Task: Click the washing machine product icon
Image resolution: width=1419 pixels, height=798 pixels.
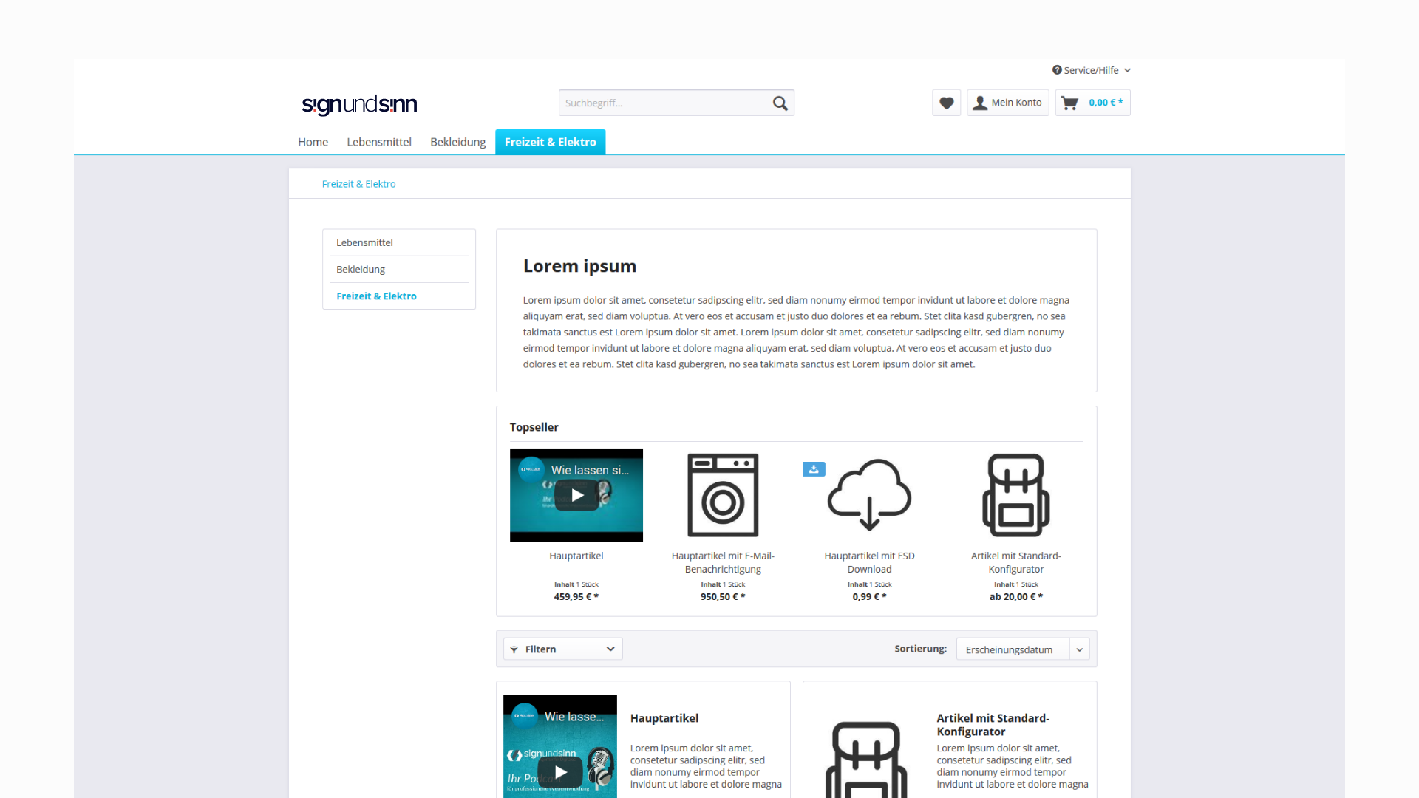Action: [x=723, y=495]
